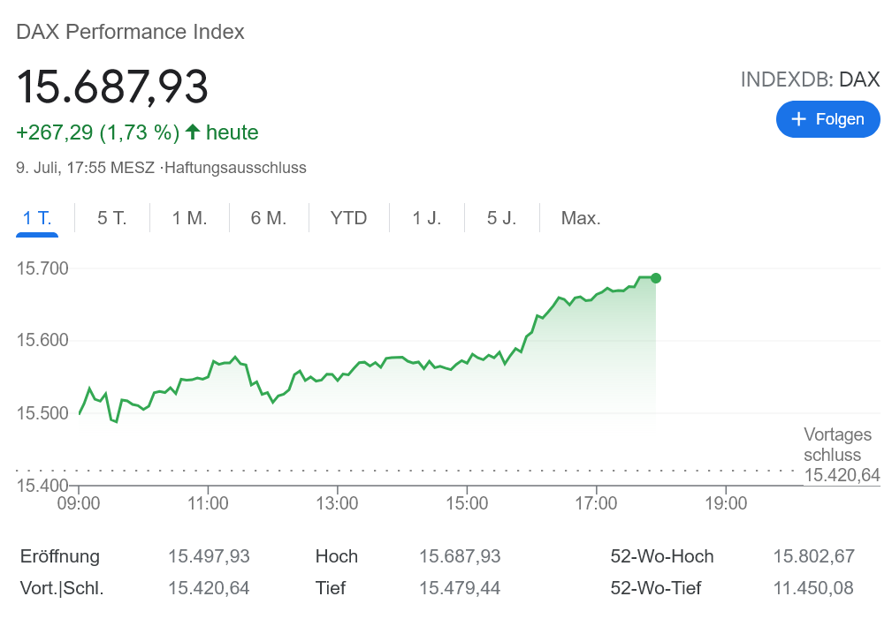The image size is (892, 619).
Task: Click the Vortagesschluss 15.420,64 chart label
Action: tap(841, 456)
